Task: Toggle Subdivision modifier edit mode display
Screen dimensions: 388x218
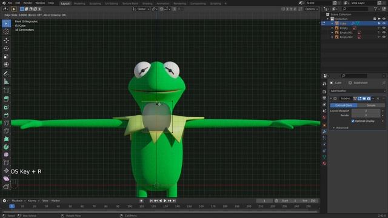Action: (360, 99)
